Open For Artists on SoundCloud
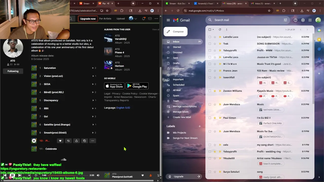324x182 pixels. pos(105,18)
